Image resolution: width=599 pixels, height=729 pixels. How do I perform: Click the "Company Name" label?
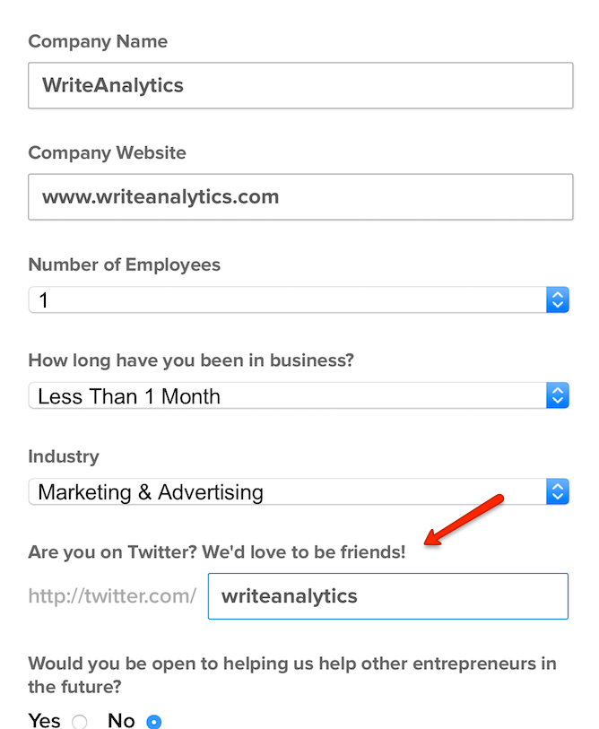(98, 41)
